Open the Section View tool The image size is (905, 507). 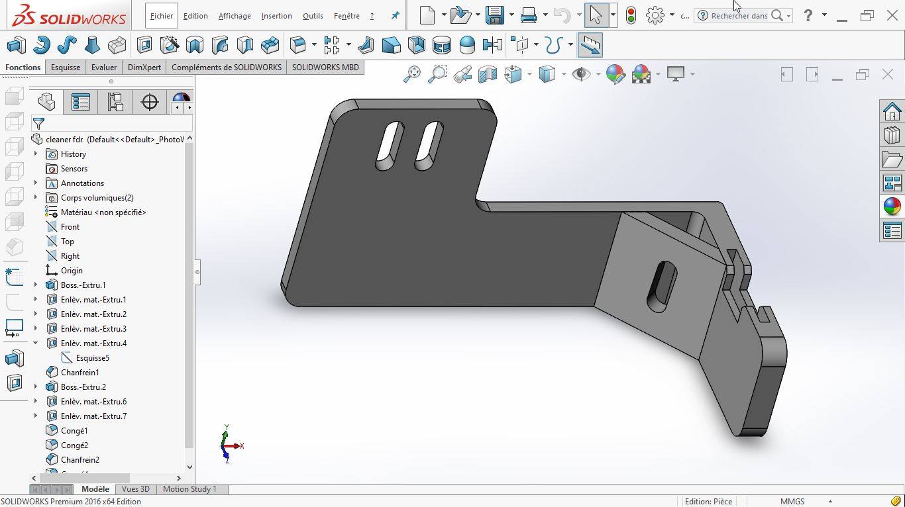(488, 74)
